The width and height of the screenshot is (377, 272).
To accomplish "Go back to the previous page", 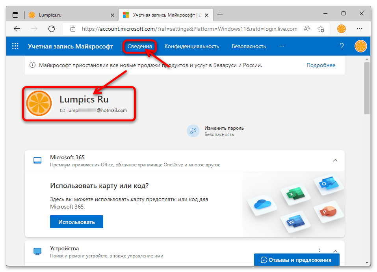I will point(17,29).
